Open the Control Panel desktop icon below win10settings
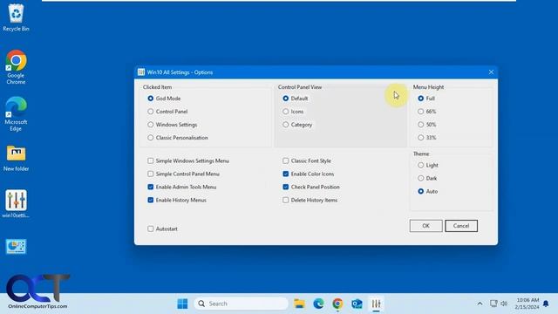The width and height of the screenshot is (558, 314). [16, 246]
